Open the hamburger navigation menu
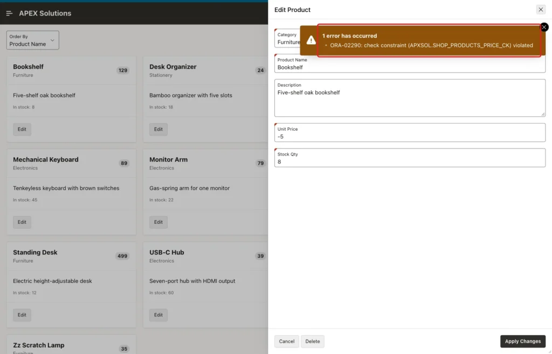 (9, 13)
